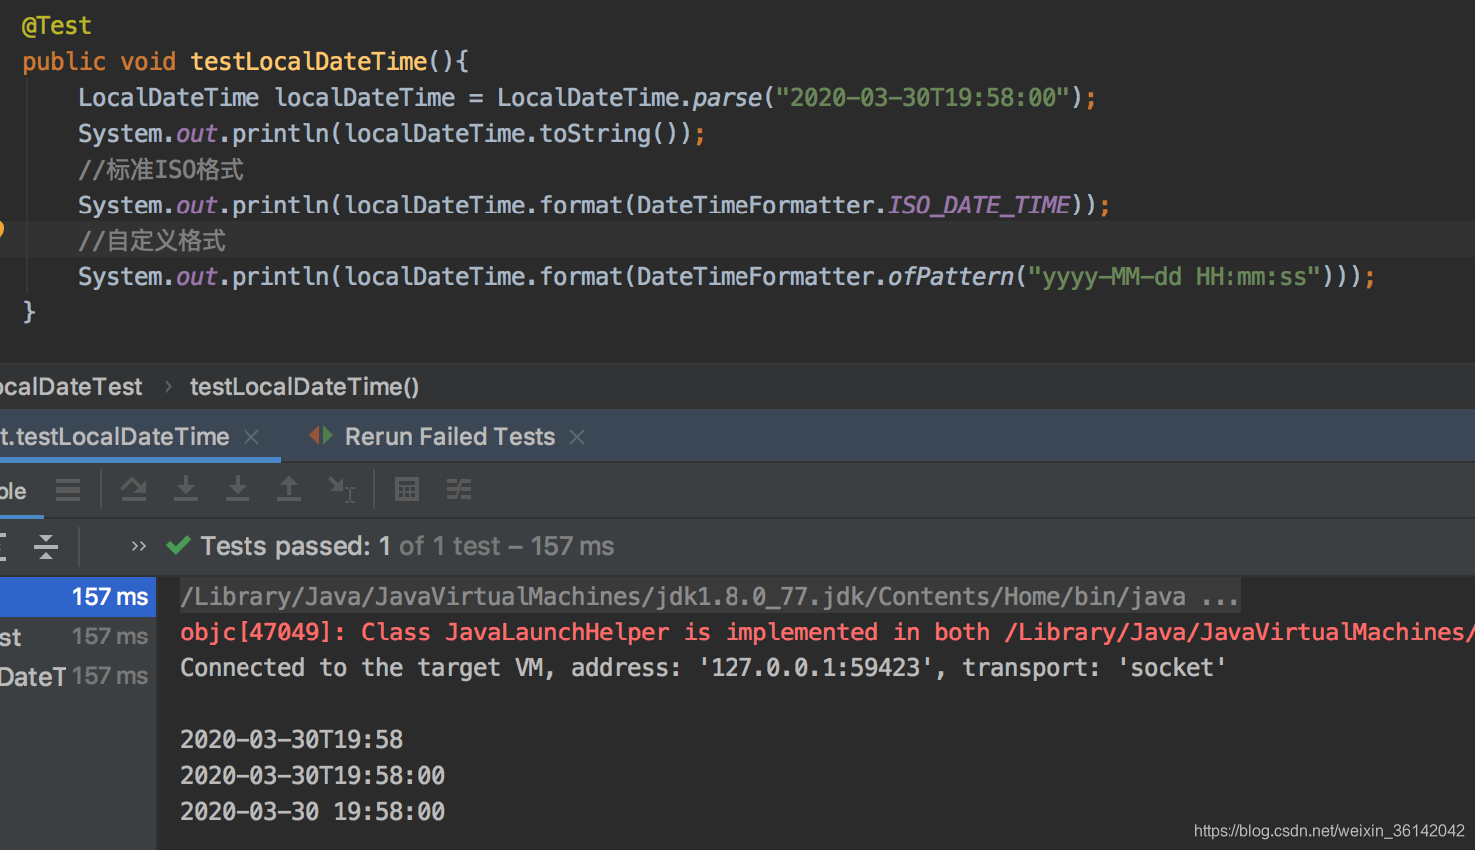
Task: Click the Force Step Into icon
Action: 238,489
